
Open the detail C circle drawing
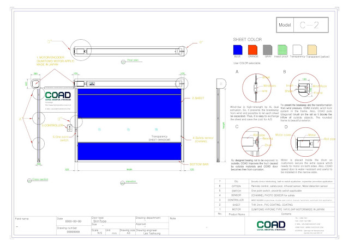(x=256, y=142)
